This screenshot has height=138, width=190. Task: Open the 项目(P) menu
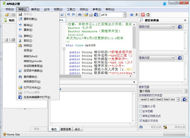10,9
